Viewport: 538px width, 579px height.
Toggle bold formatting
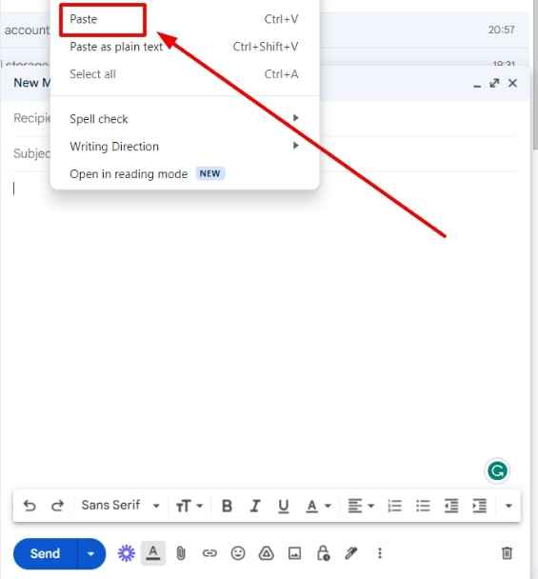(227, 506)
